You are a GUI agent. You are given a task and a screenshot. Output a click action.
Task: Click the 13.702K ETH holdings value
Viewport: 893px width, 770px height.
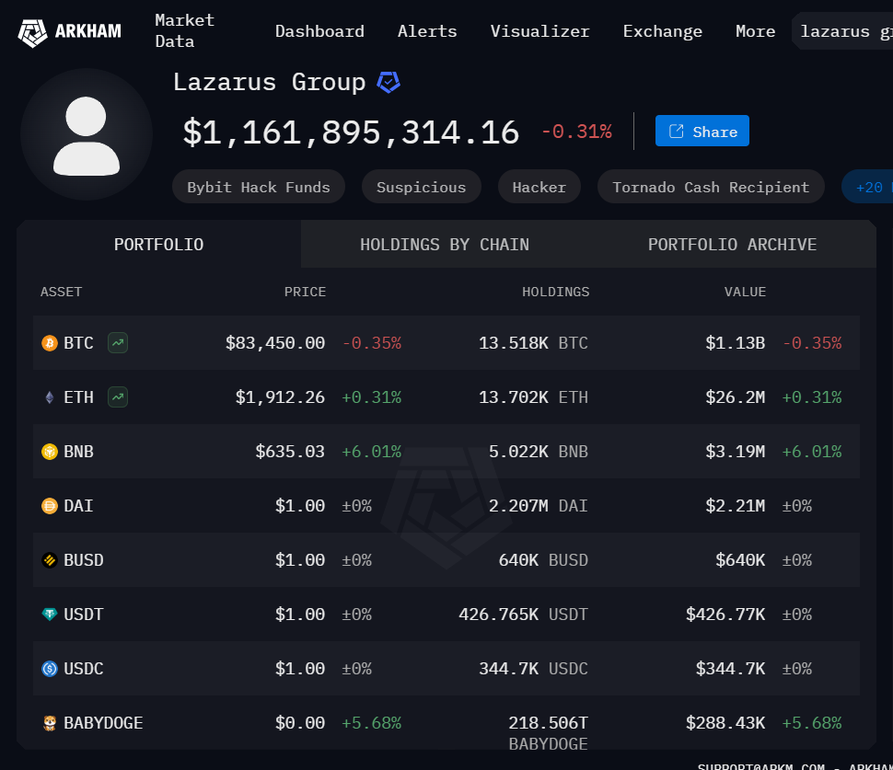click(533, 397)
